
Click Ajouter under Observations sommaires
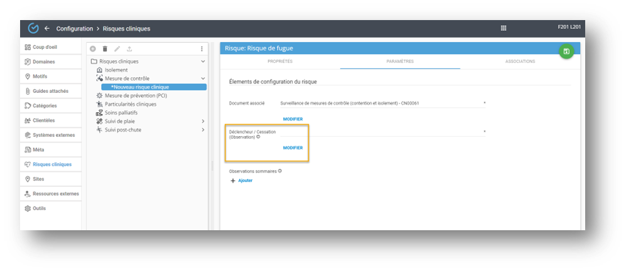[242, 181]
